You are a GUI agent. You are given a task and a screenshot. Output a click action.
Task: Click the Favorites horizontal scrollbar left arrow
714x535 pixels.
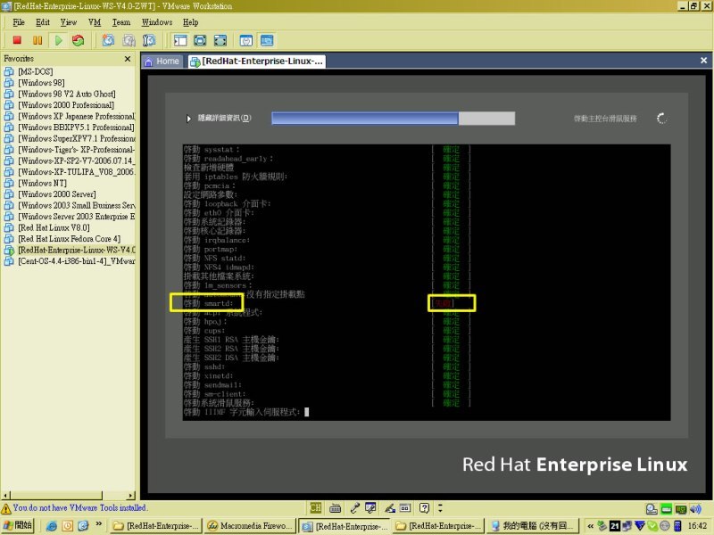pos(5,495)
